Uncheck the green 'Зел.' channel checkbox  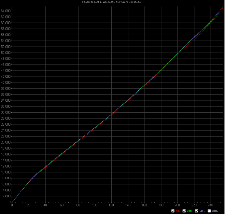tap(184, 211)
